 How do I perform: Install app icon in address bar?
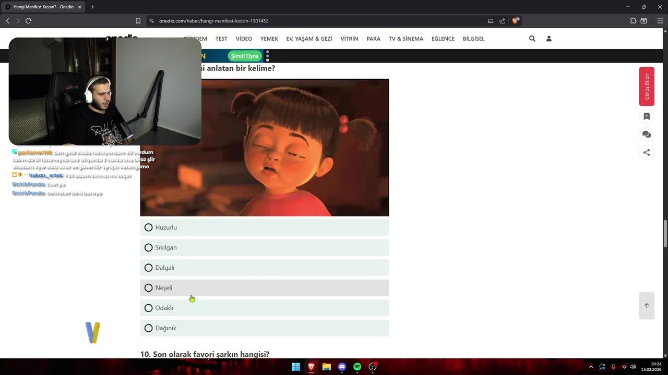click(491, 21)
